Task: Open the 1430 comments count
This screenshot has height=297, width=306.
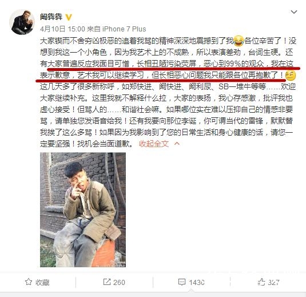Action: tap(197, 282)
